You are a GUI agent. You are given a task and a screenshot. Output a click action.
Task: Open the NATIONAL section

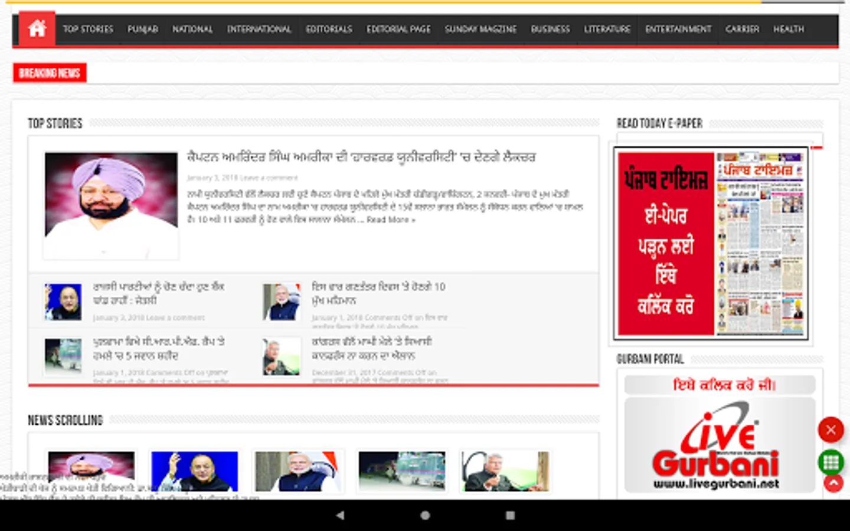click(192, 29)
